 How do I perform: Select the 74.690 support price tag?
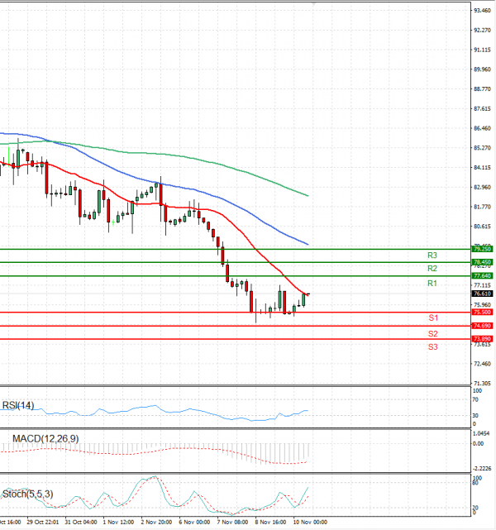coord(482,326)
